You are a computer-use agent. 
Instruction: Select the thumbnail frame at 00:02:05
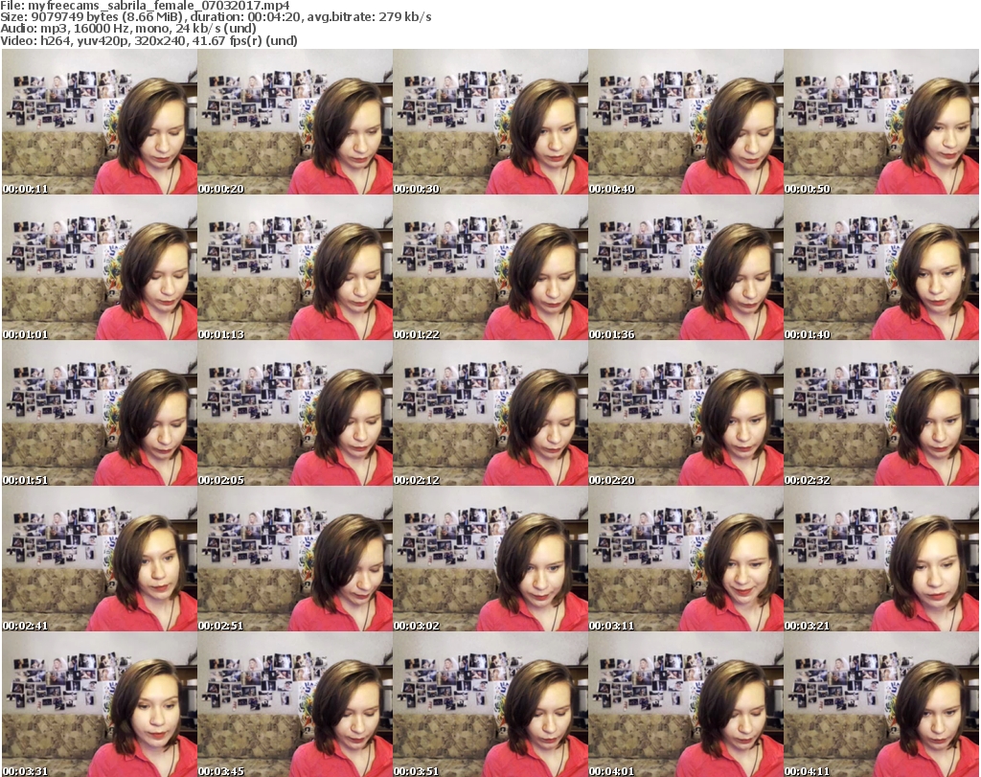pos(295,414)
